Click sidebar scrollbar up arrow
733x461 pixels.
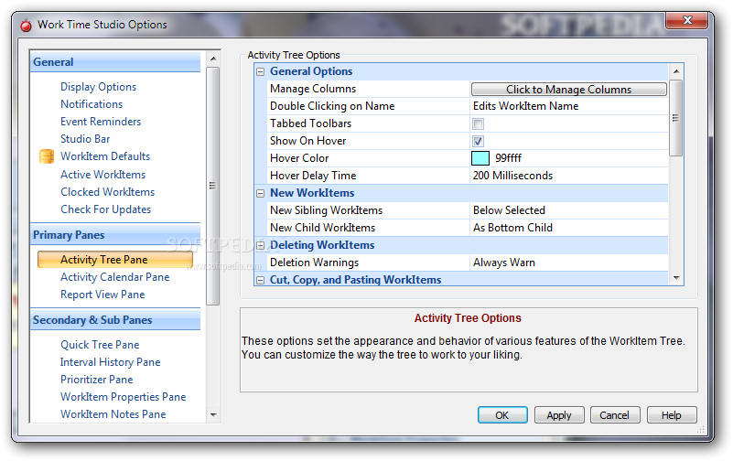pos(213,59)
